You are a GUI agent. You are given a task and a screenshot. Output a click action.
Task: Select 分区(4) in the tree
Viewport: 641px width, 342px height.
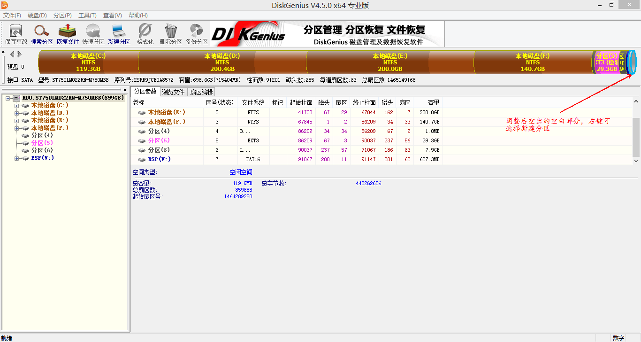click(42, 135)
